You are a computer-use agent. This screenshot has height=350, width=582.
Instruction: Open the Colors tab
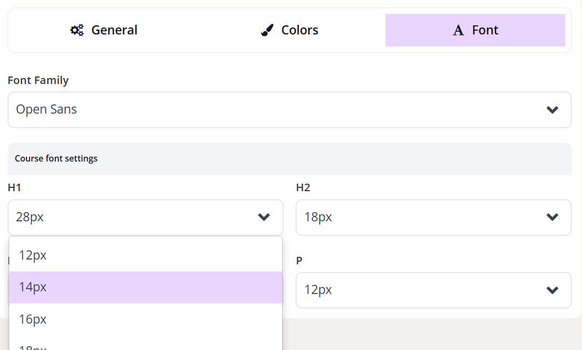pyautogui.click(x=299, y=30)
